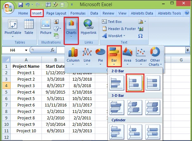Open Shapes gallery in Illustrations
This screenshot has height=141, width=192.
tap(56, 29)
